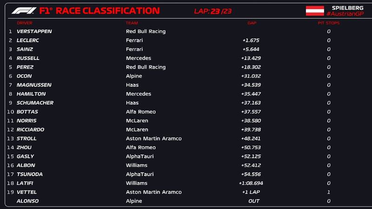Click the RACE CLASSIFICATION title
The width and height of the screenshot is (372, 209).
(107, 11)
